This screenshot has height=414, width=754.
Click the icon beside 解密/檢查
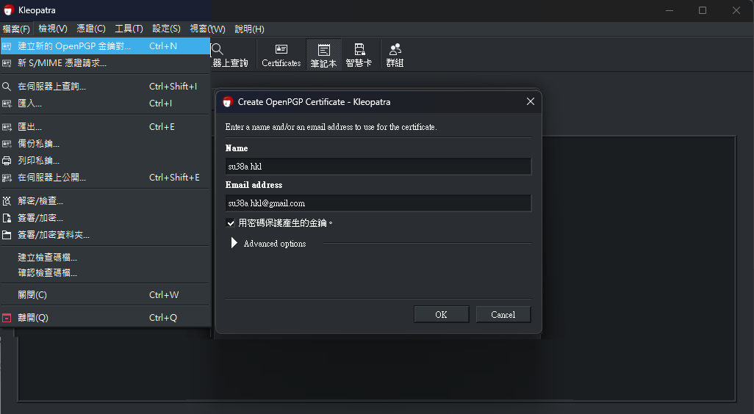(7, 201)
